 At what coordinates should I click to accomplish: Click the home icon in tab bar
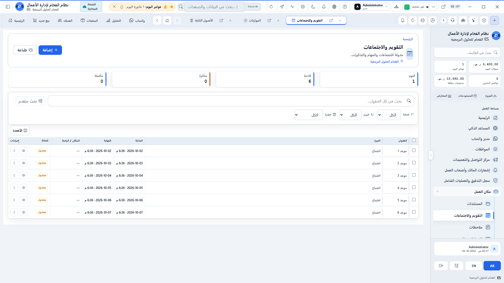tap(167, 20)
